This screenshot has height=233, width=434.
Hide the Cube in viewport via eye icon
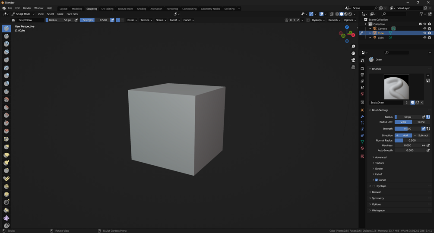(424, 33)
